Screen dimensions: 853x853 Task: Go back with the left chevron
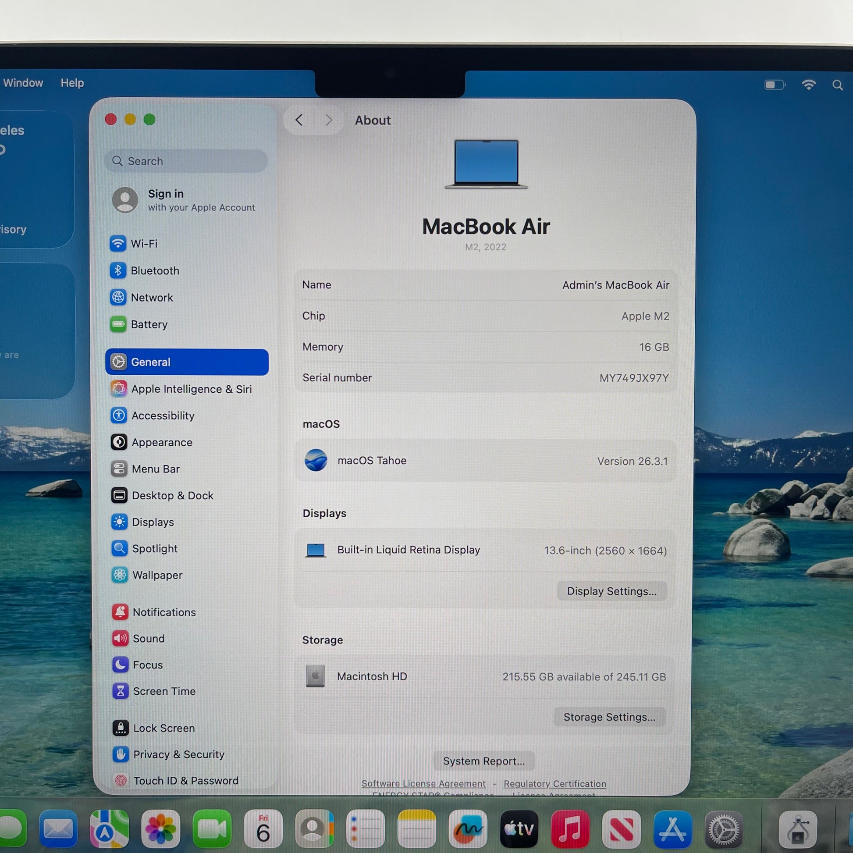(x=299, y=120)
